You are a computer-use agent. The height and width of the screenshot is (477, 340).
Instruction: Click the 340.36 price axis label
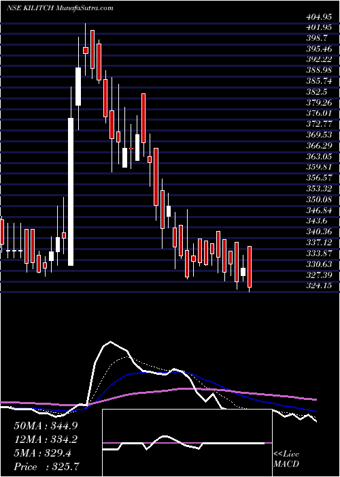(x=320, y=232)
